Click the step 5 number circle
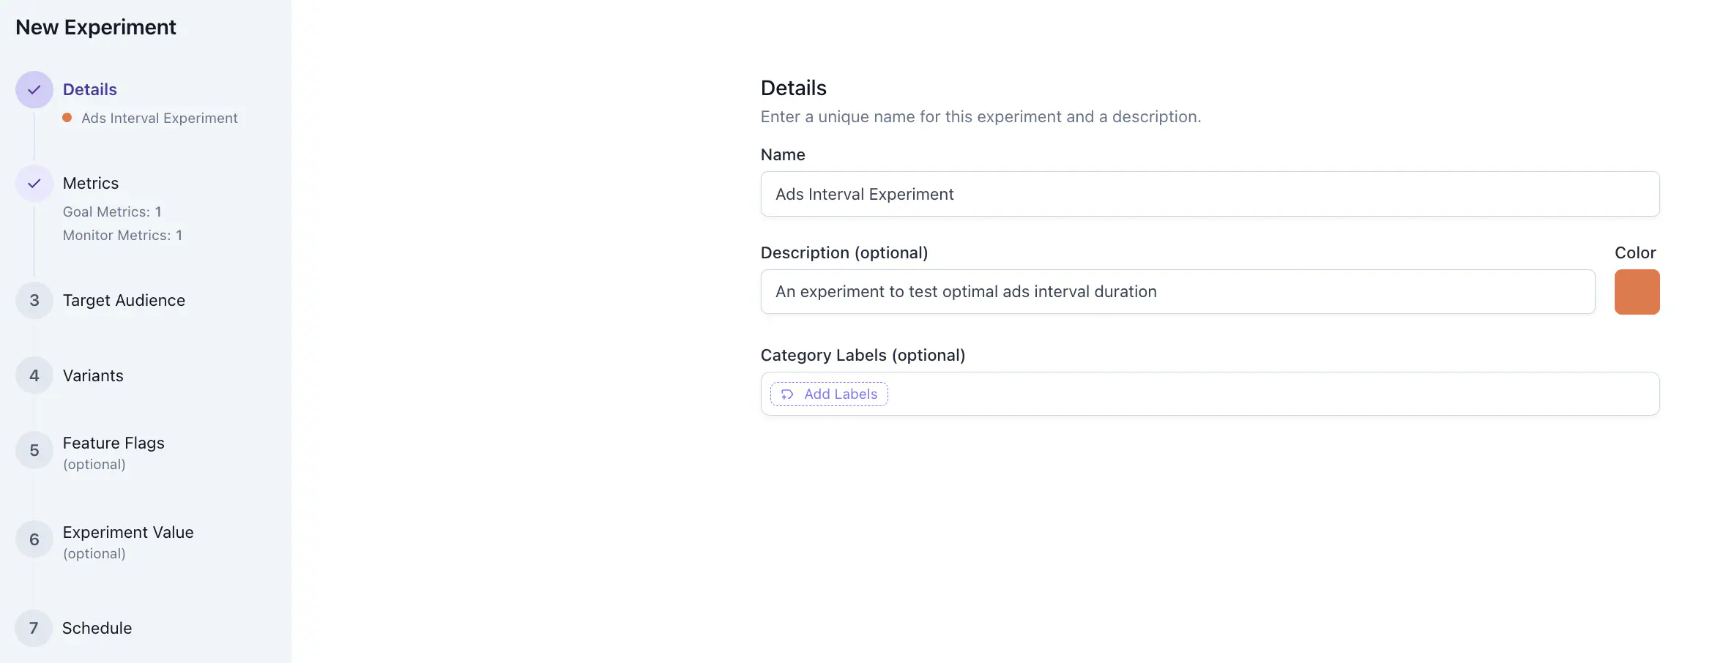 [34, 451]
